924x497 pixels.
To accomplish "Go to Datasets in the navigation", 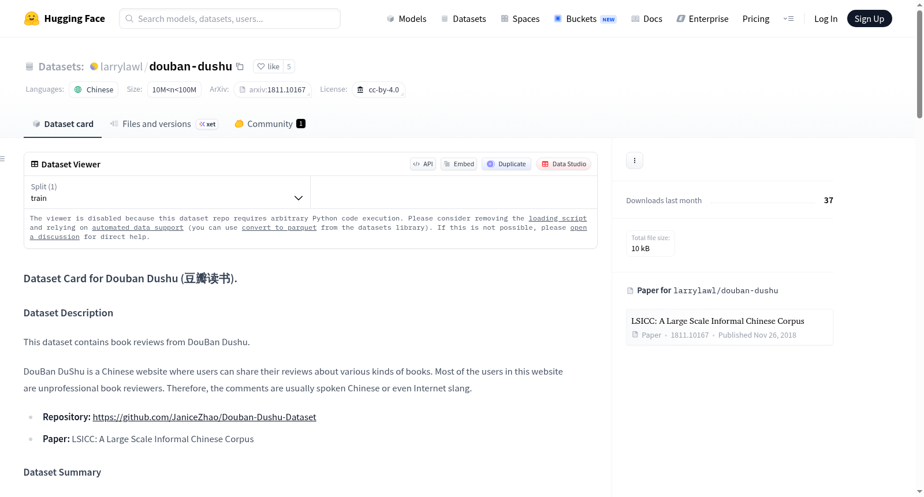I will [x=464, y=18].
